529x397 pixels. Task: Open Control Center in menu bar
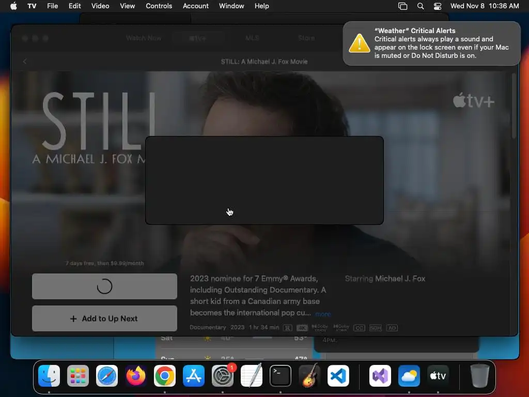tap(438, 6)
